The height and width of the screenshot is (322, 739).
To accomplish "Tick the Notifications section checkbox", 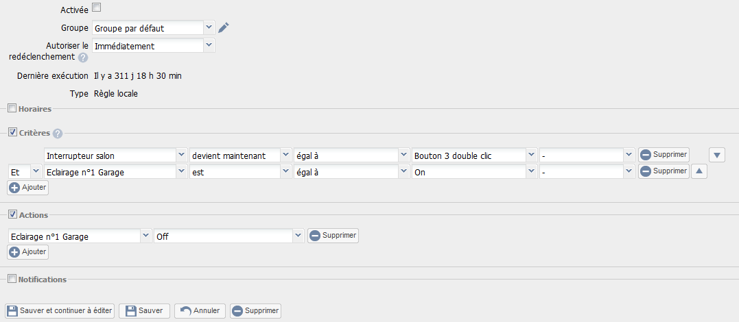I will pyautogui.click(x=12, y=279).
